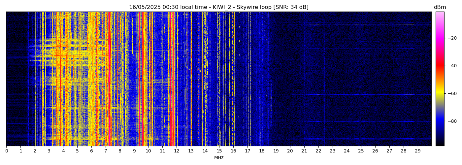Click the dBm label above the colorbar
This screenshot has height=165, width=462.
tap(440, 7)
